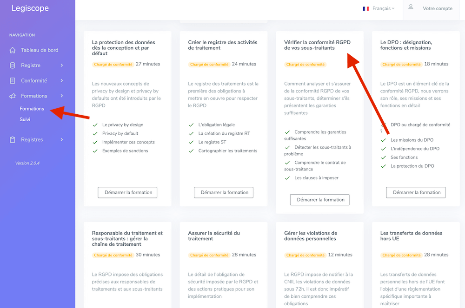The height and width of the screenshot is (308, 465).
Task: Start the sous-traitants RGPD conformity formation
Action: coord(320,200)
